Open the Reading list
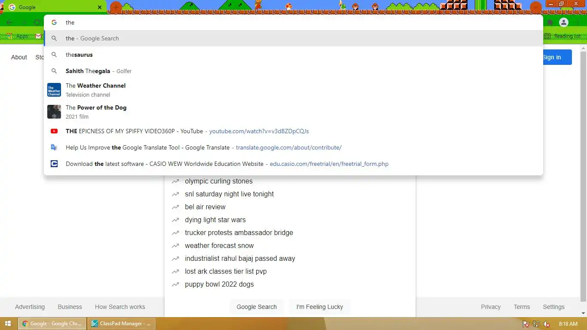Image resolution: width=587 pixels, height=330 pixels. 563,36
